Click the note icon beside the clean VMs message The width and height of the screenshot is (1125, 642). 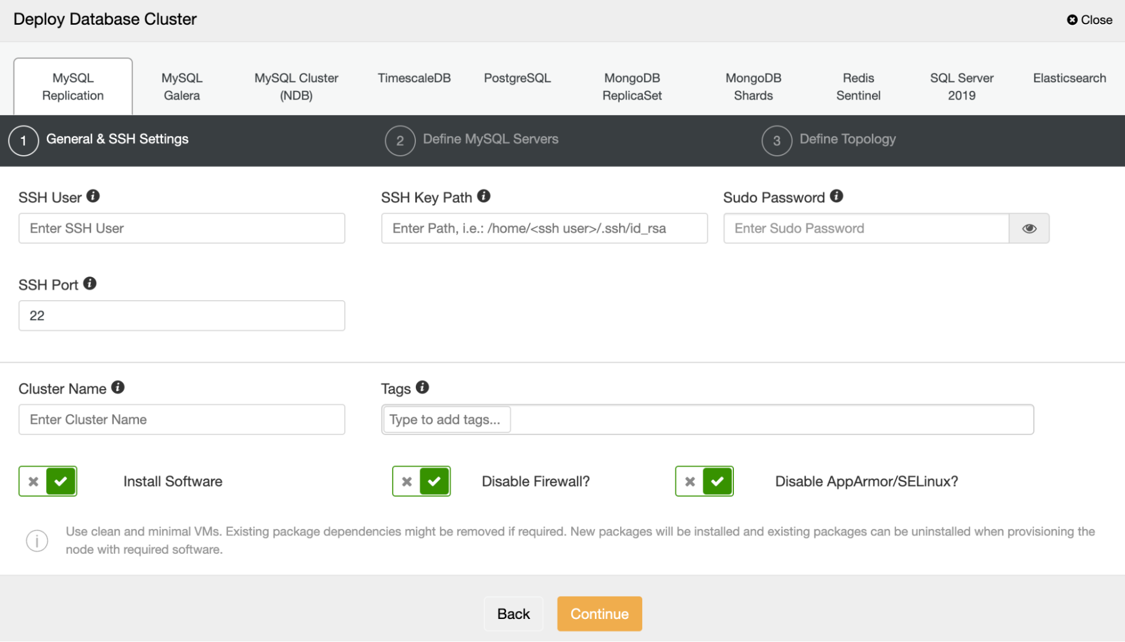[37, 541]
